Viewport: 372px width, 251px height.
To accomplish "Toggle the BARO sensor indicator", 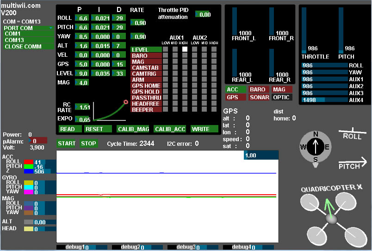I will 259,90.
